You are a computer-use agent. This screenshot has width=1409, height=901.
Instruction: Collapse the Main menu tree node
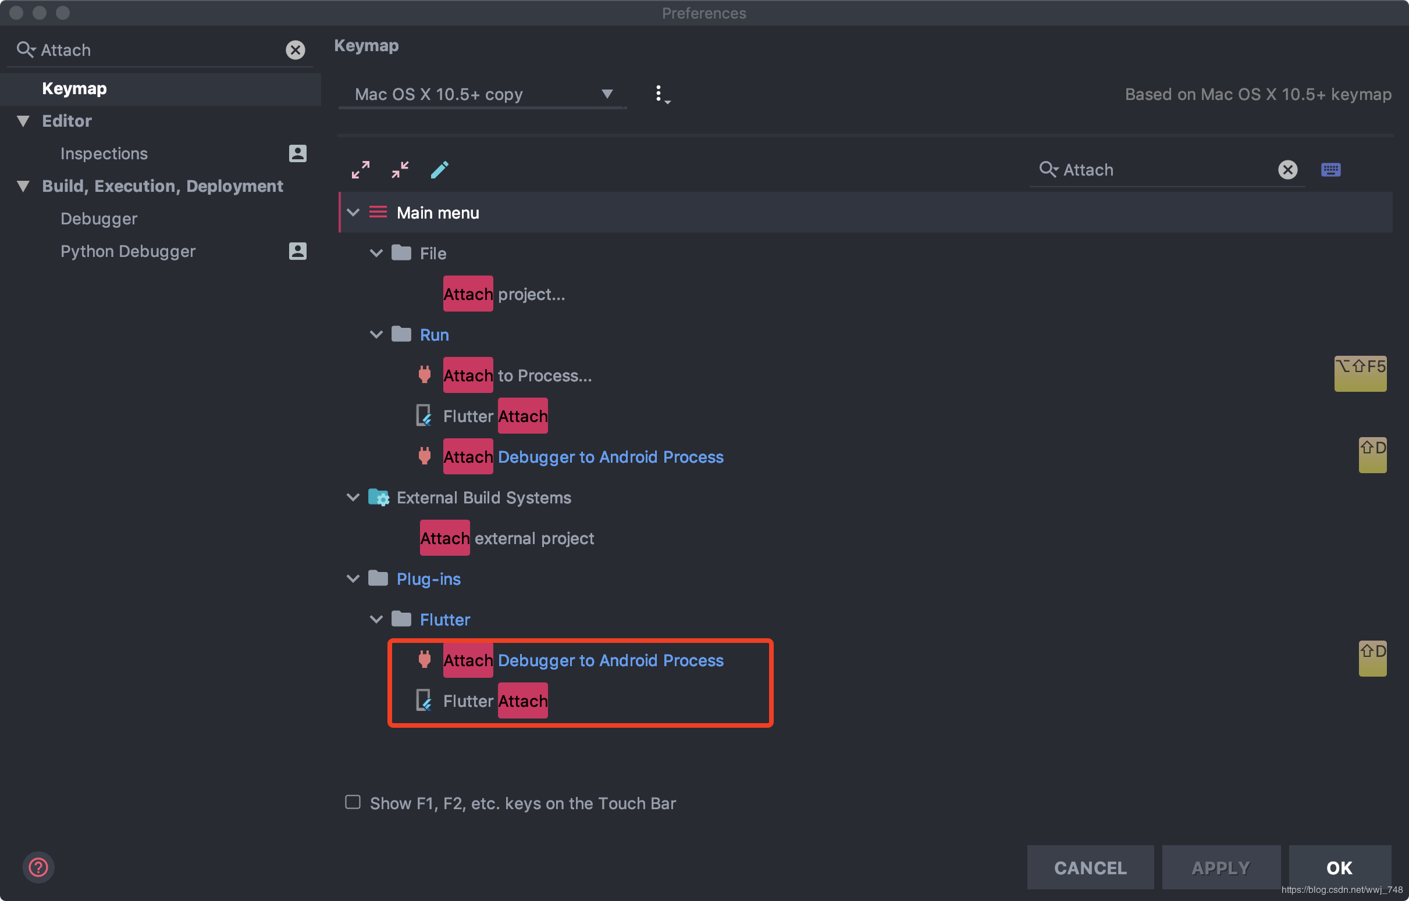point(353,213)
